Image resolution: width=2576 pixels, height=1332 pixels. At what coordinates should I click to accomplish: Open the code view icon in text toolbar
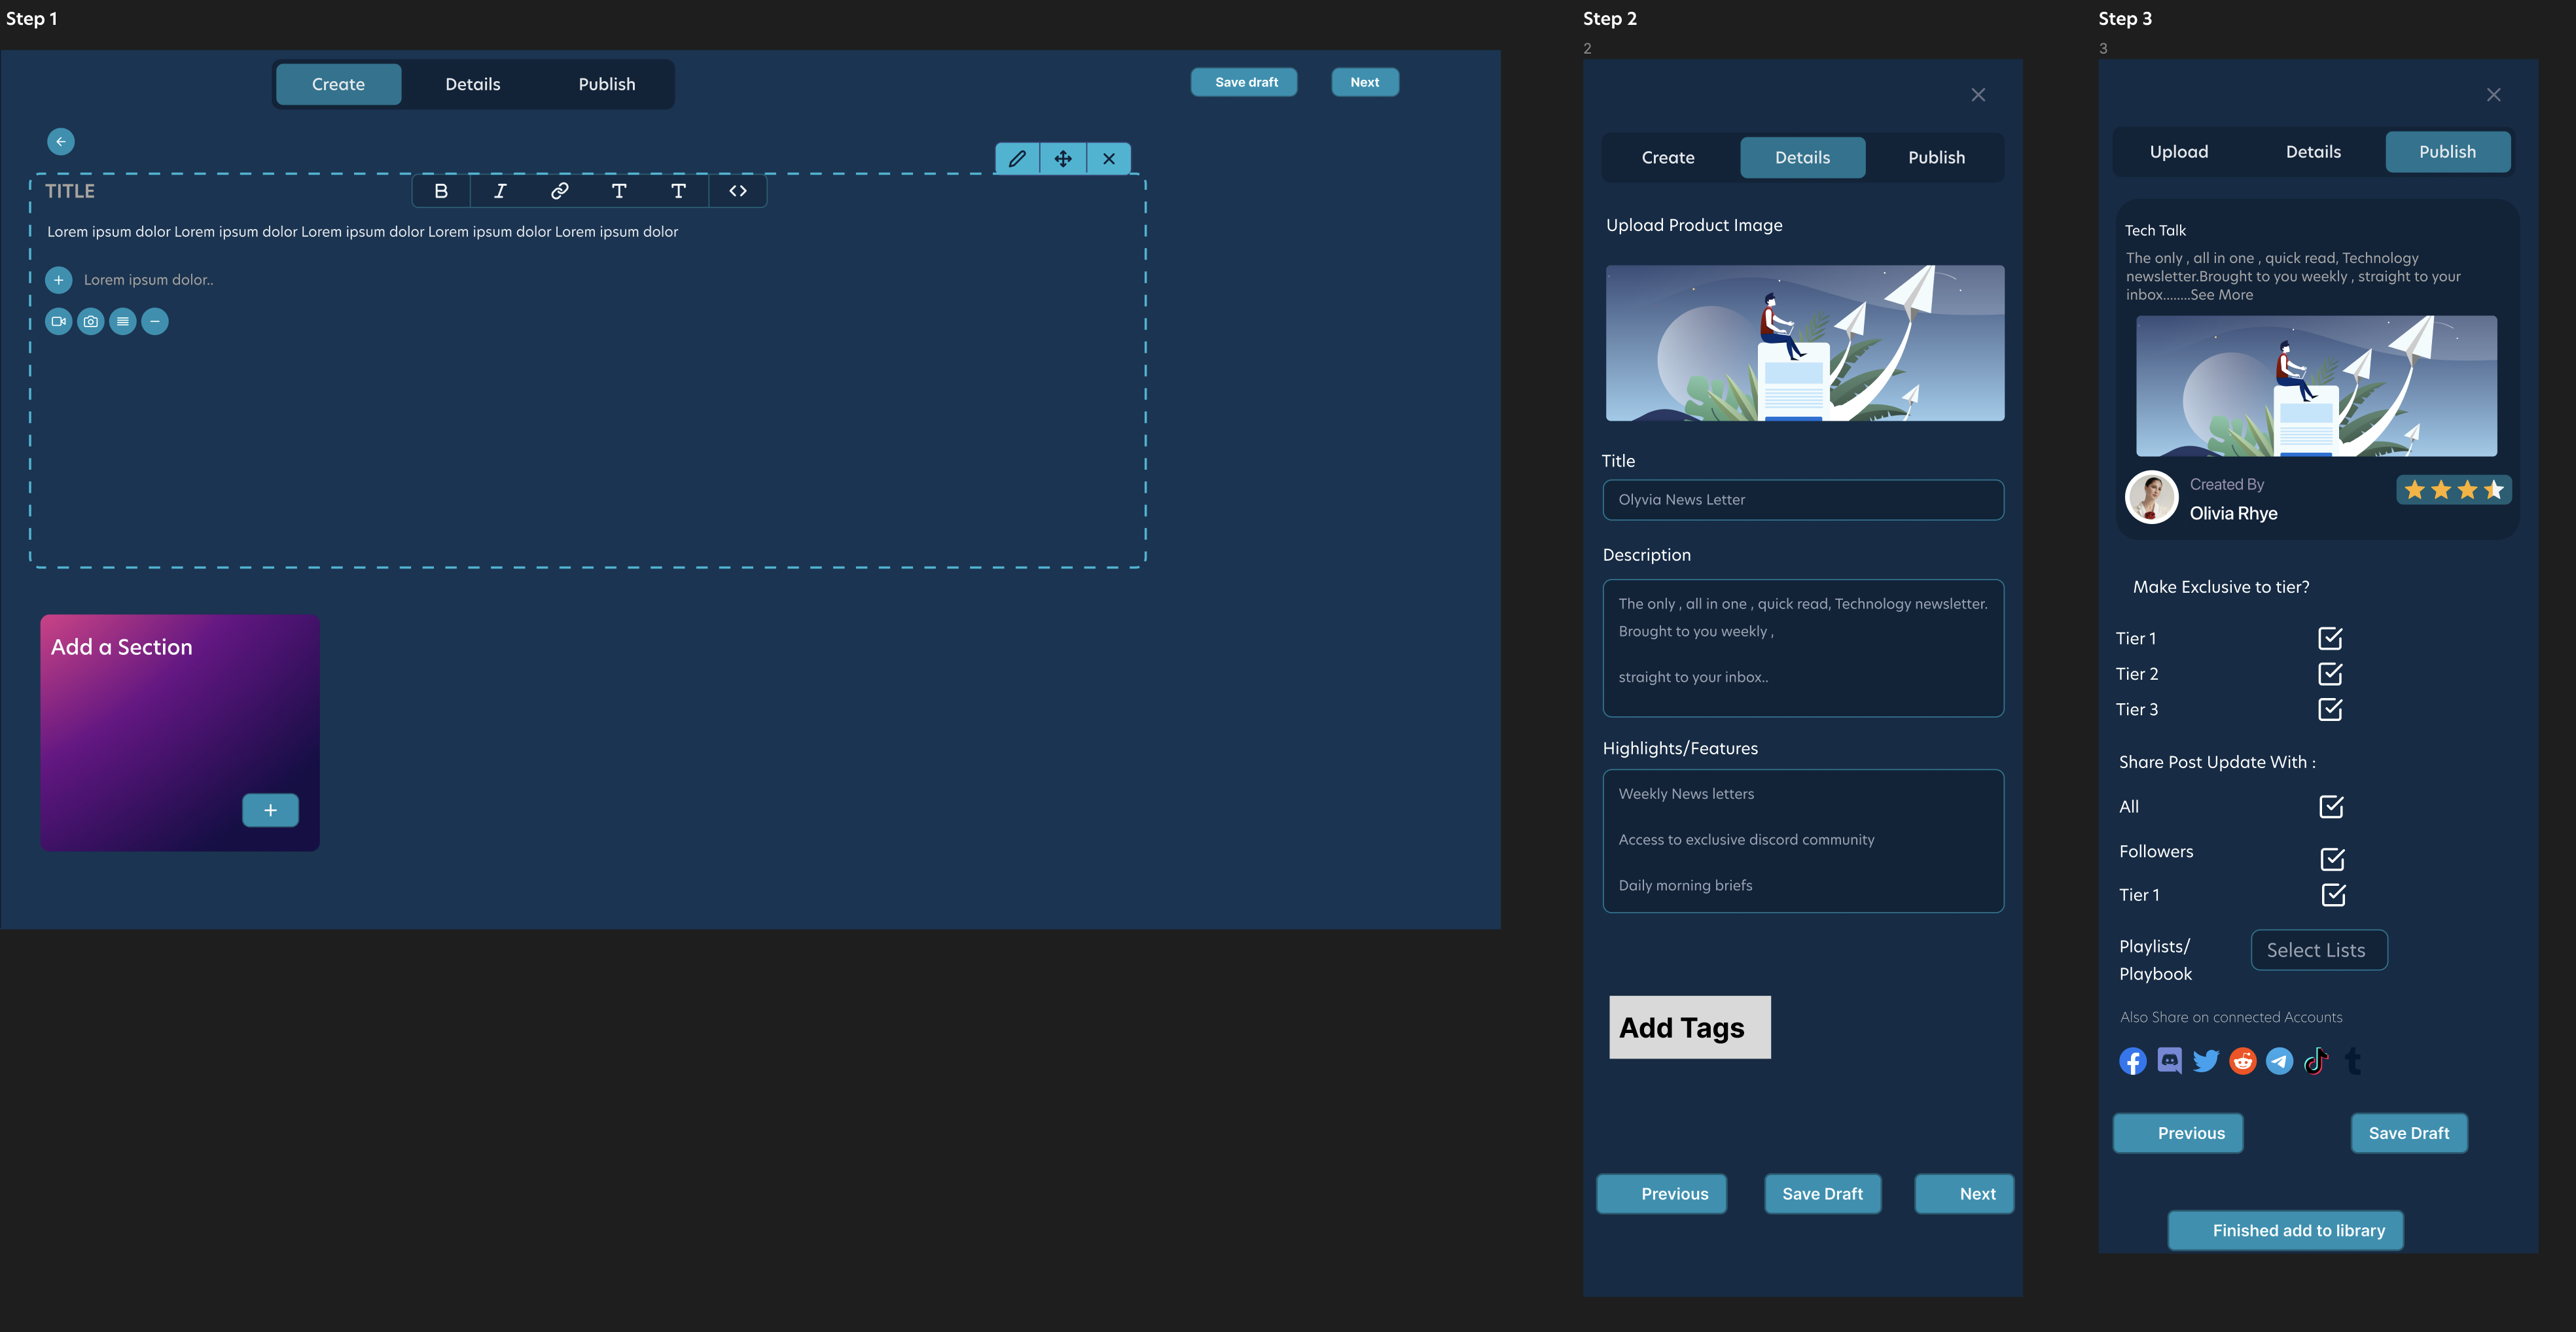click(737, 191)
